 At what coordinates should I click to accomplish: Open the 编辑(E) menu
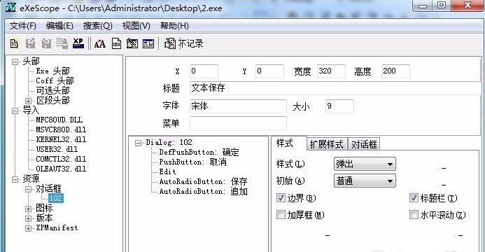(x=59, y=26)
